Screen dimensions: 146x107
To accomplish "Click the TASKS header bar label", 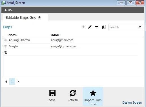I will (7, 10).
